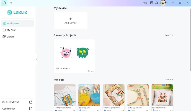
Task: Favorite the Easter Bunny Pillow project
Action: [x=171, y=110]
